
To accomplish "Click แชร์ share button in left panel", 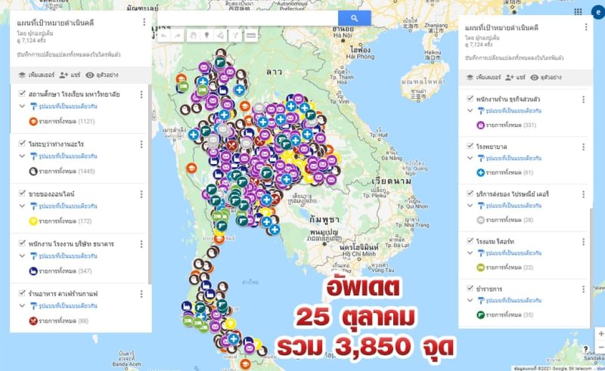I will pos(70,75).
